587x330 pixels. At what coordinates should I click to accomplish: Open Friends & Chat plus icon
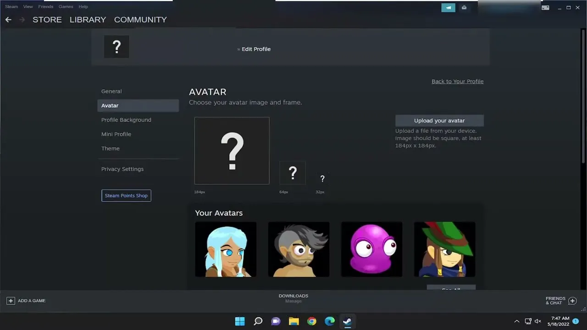572,301
